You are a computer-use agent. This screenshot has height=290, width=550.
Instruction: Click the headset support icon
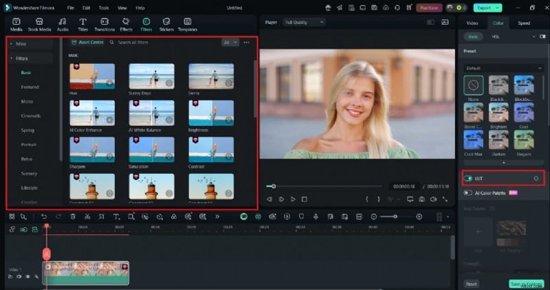pos(397,8)
